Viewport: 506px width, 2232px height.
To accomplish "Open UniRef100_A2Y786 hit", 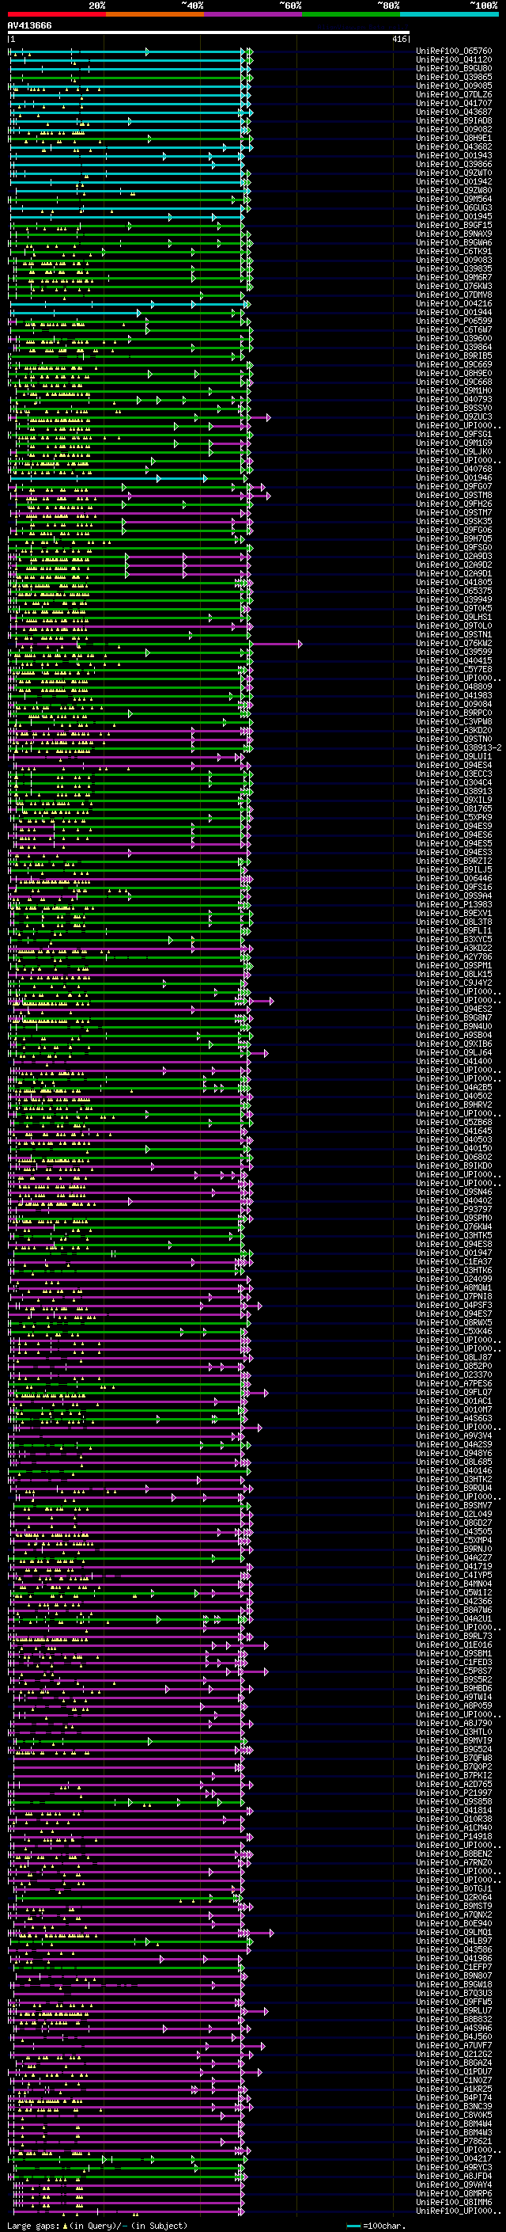I will pyautogui.click(x=454, y=956).
